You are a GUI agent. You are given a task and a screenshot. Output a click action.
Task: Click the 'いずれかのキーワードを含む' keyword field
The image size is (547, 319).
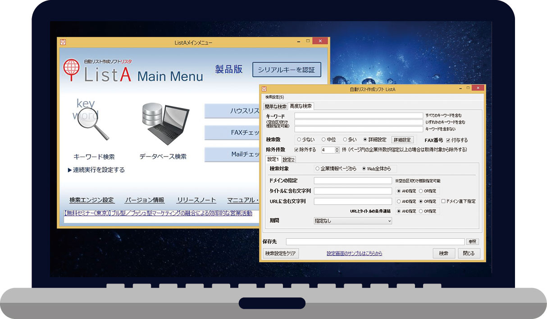click(359, 122)
